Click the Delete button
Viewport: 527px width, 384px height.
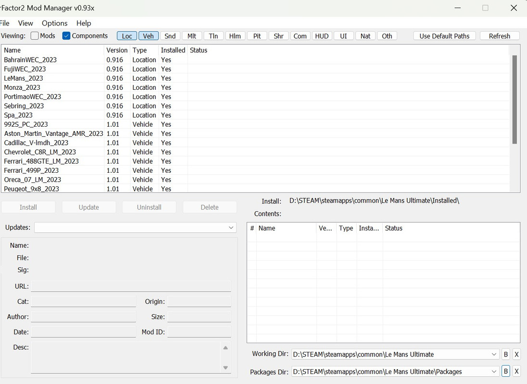pyautogui.click(x=209, y=207)
